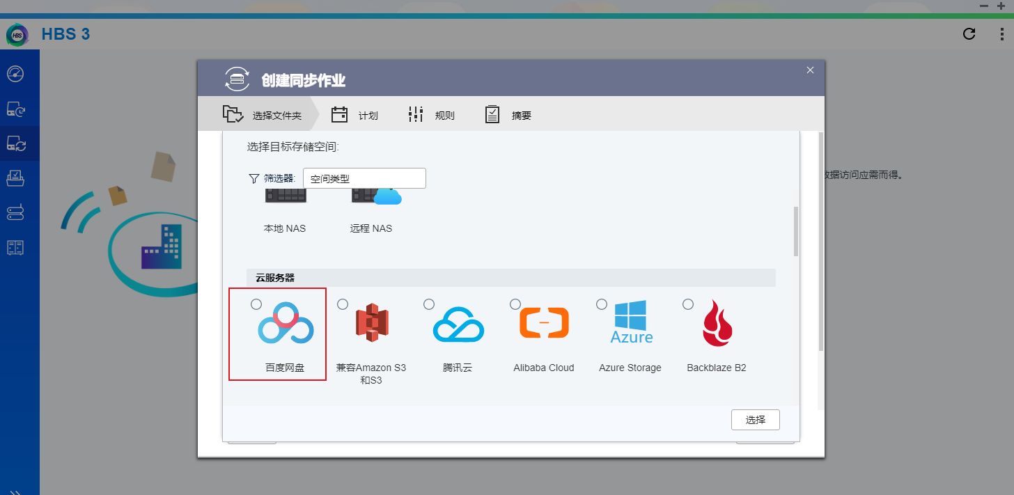Click the 选择 button
1014x495 pixels.
click(755, 420)
